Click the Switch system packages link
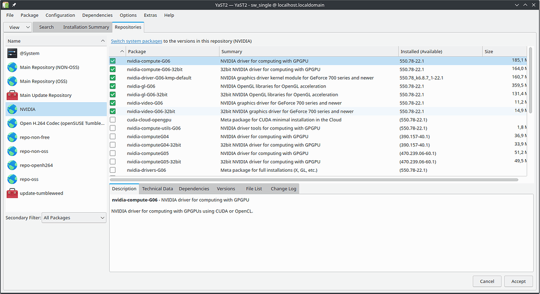Viewport: 540px width, 294px height. [x=137, y=41]
